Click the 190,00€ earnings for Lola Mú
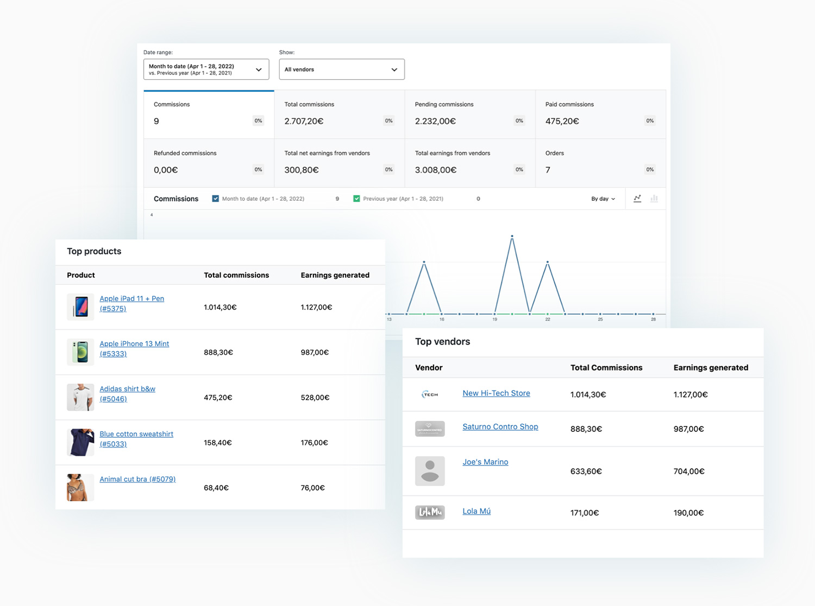Viewport: 815px width, 606px height. point(688,513)
